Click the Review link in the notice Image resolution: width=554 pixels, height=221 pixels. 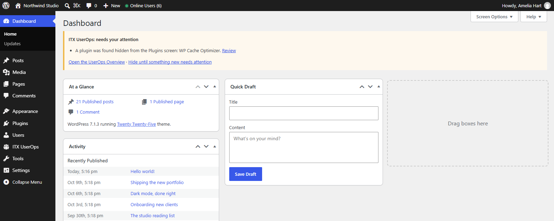coord(229,50)
